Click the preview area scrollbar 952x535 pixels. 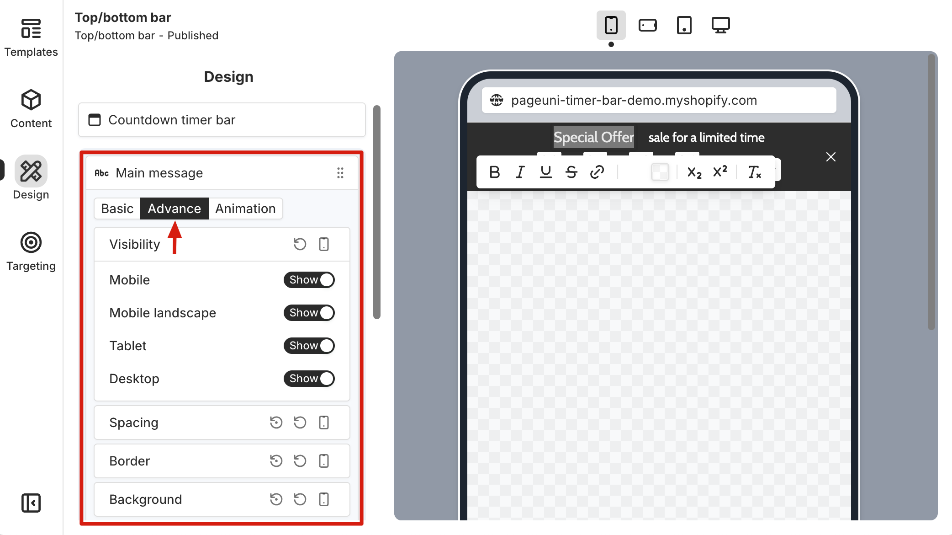931,192
